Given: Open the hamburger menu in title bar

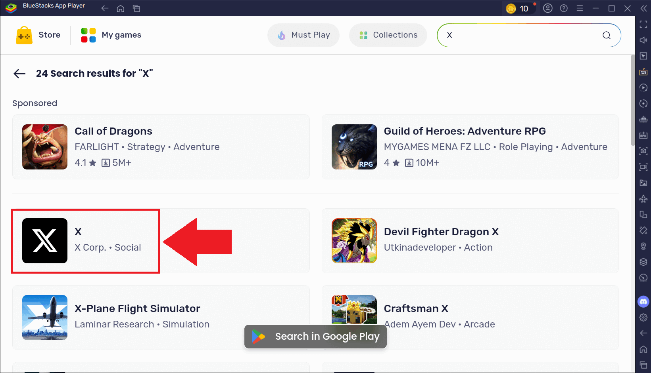Looking at the screenshot, I should (580, 8).
